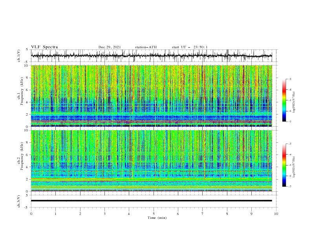Click the "9" tick on the time axis
The image size is (311, 240).
click(x=251, y=214)
